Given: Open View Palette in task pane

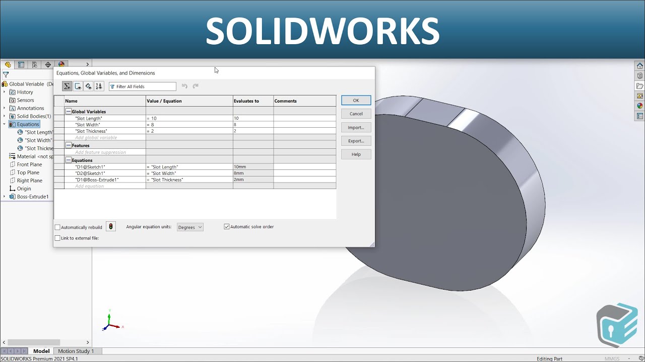Looking at the screenshot, I should pyautogui.click(x=640, y=96).
